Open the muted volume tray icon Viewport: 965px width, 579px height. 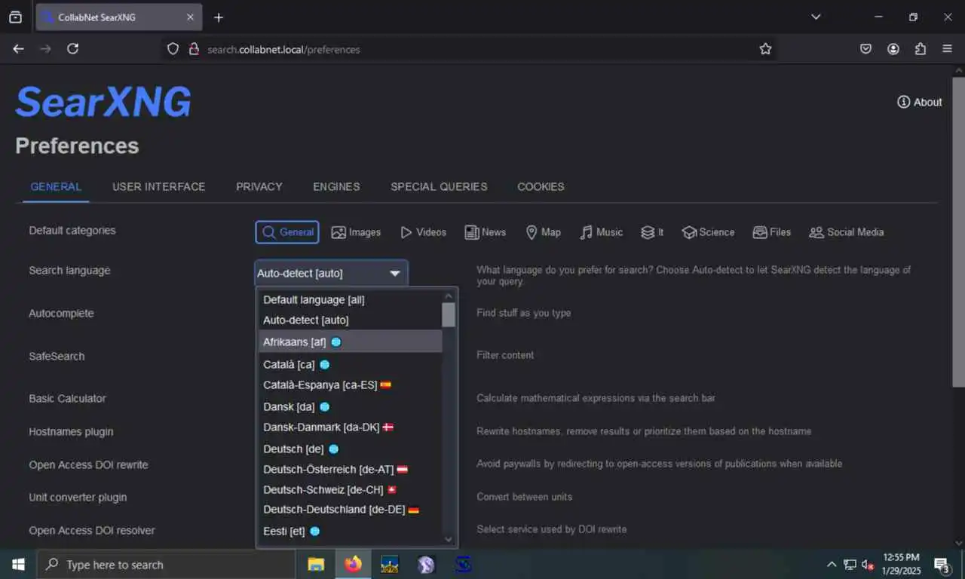867,564
